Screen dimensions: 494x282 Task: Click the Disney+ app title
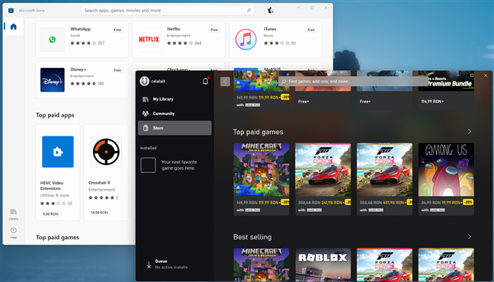(78, 69)
